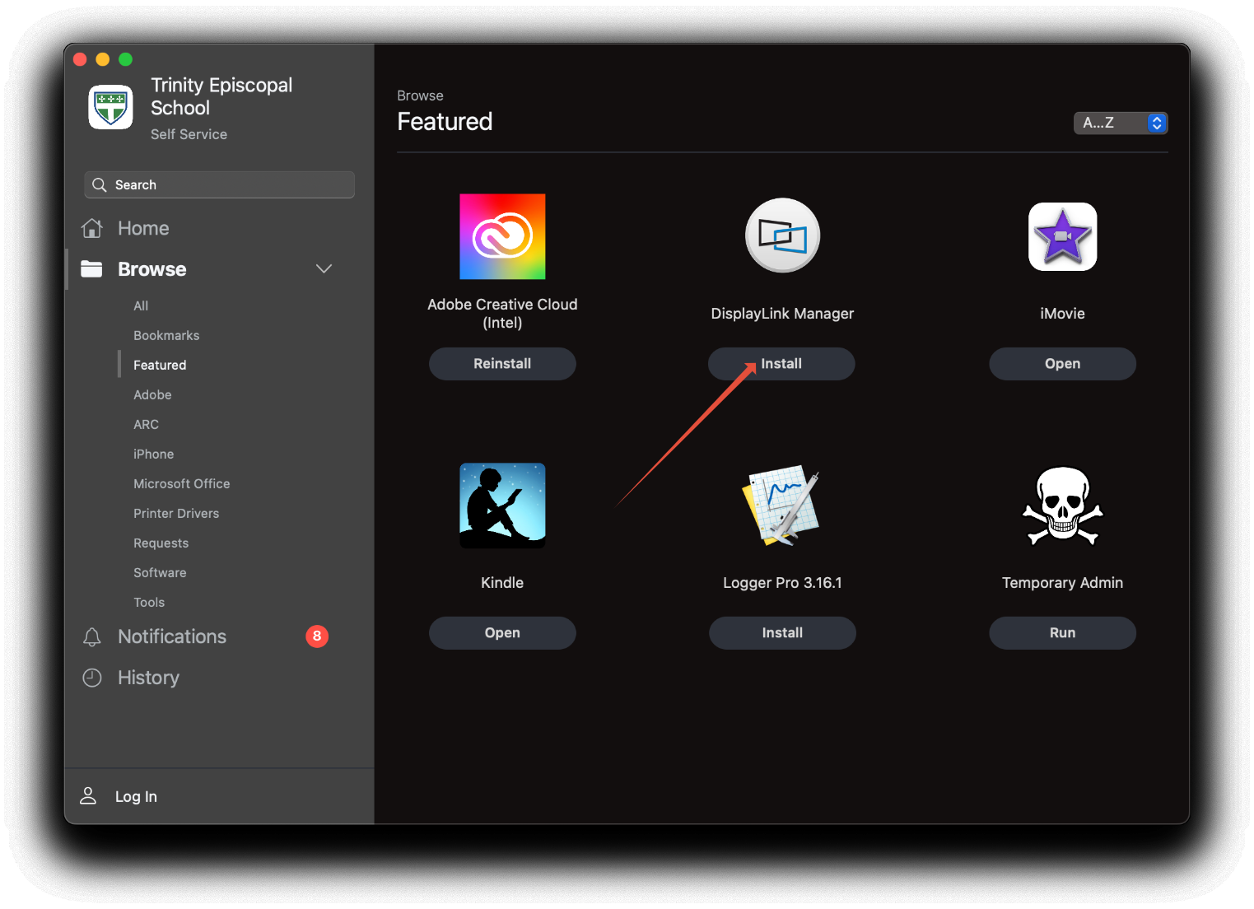Select the iPhone category
The image size is (1254, 909).
[153, 454]
